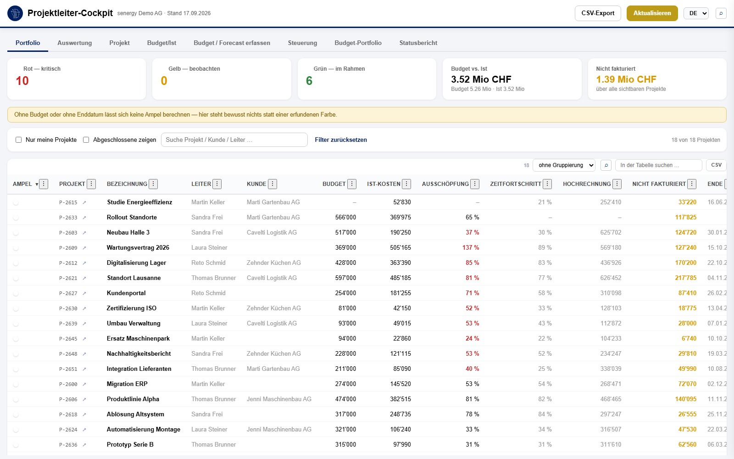Click the search icon beside the DE language selector
The image size is (734, 459).
point(721,13)
